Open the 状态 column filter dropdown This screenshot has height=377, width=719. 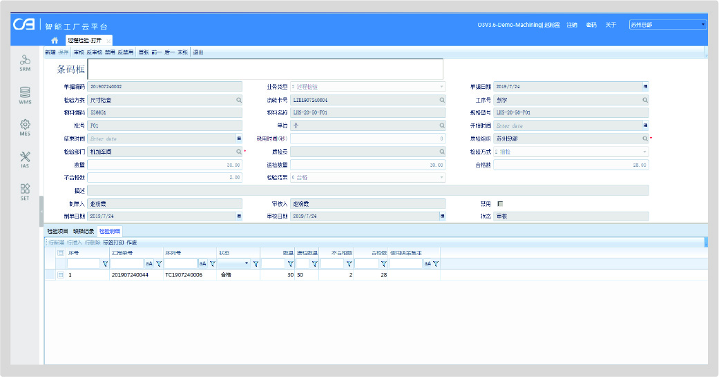click(247, 263)
